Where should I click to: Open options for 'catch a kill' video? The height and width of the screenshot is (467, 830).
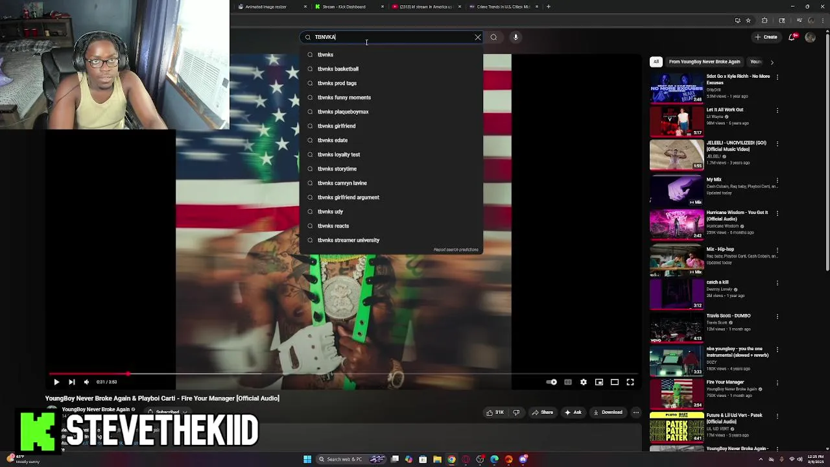tap(777, 283)
